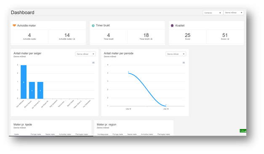Click the '4' Avholdte møter value
264x154 pixels.
[29, 35]
